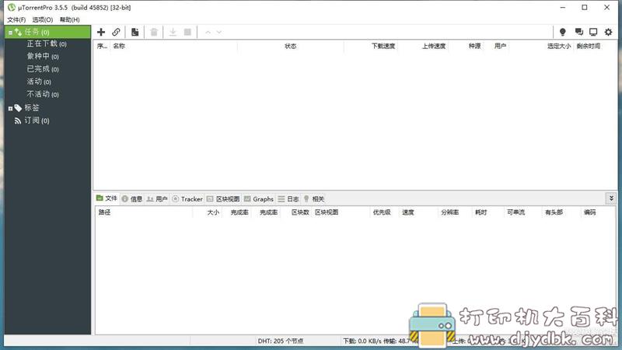Click the chat bubbles icon
622x350 pixels.
coord(578,32)
